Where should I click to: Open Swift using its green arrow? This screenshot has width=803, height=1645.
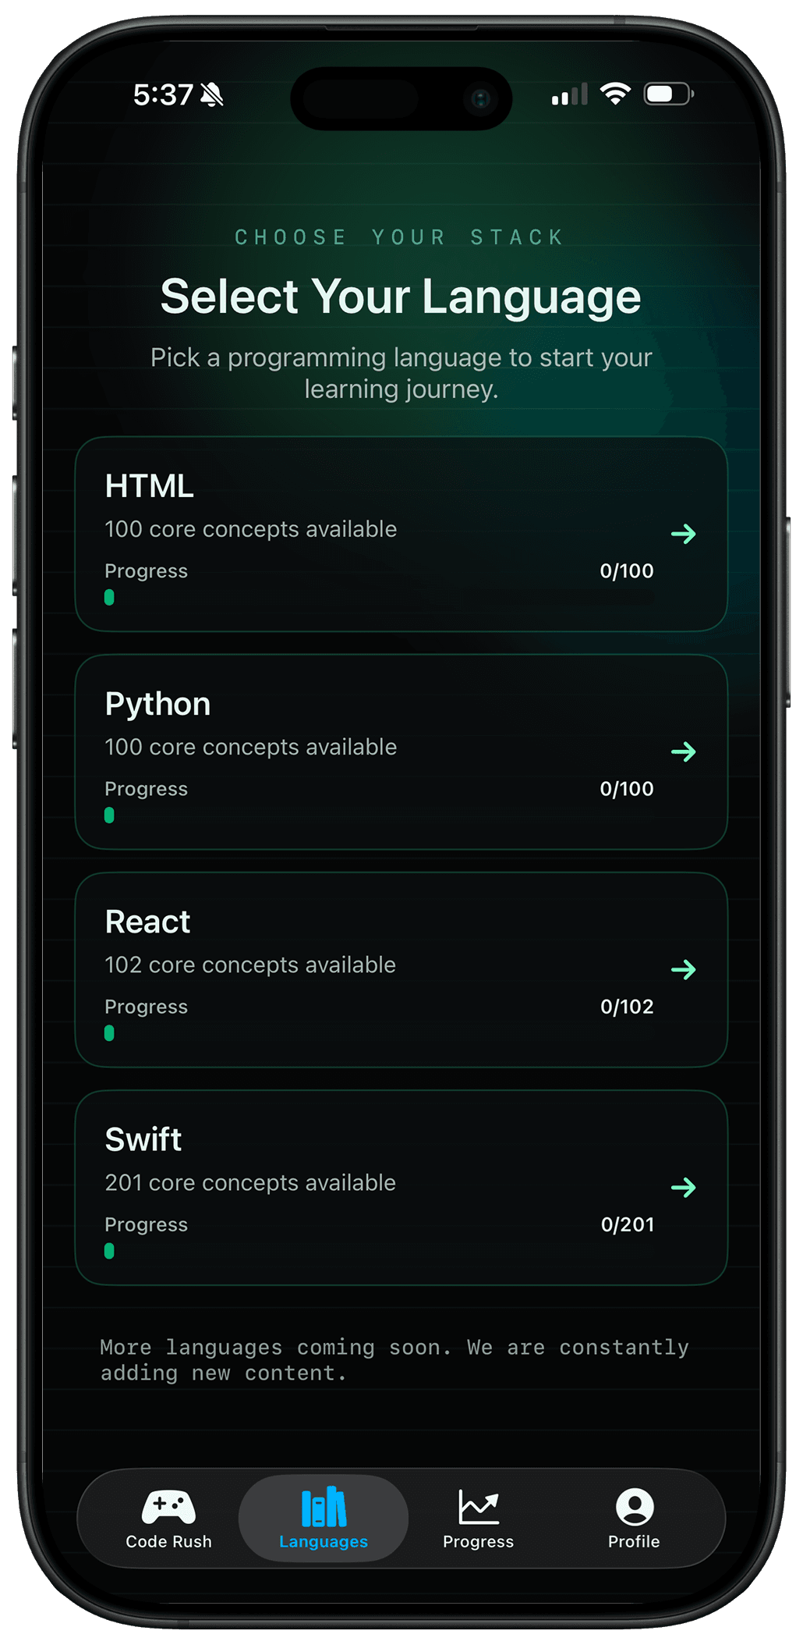(683, 1187)
